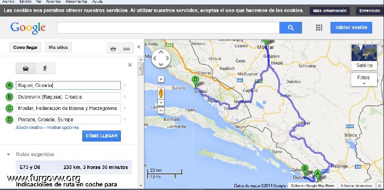Click the my location button on map
Screen dimensions: 384x190
point(161,79)
